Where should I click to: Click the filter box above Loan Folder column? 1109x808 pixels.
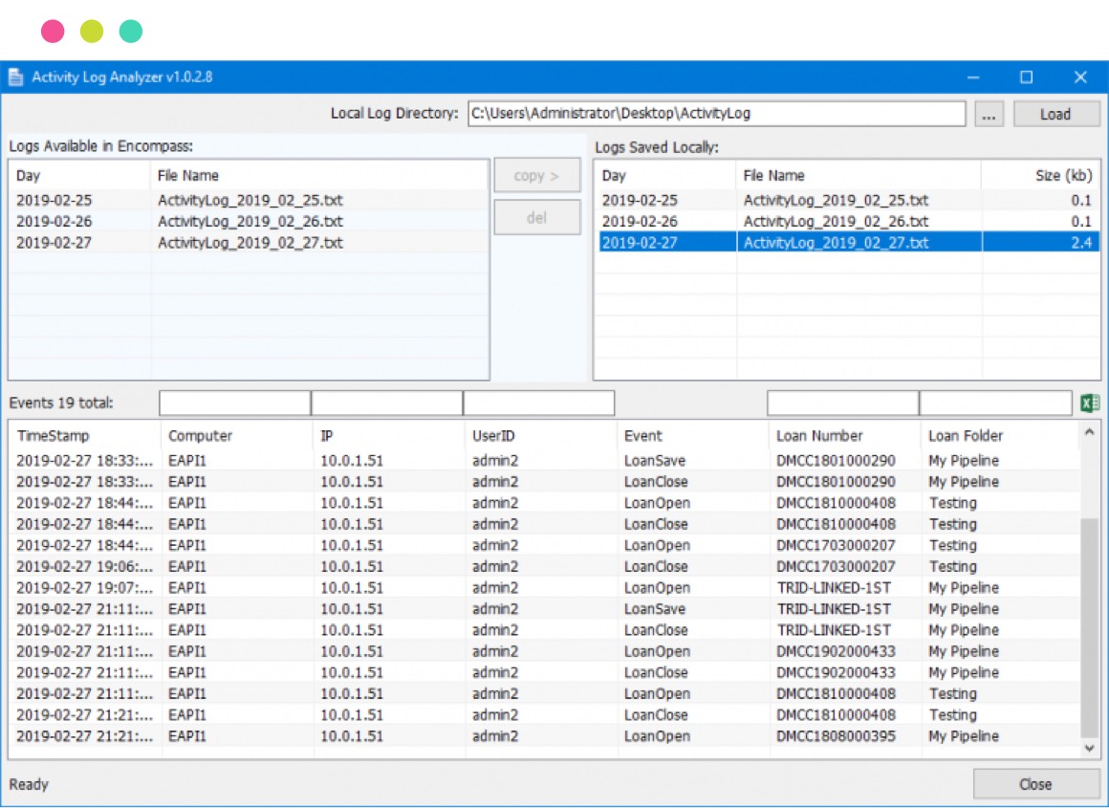tap(995, 404)
